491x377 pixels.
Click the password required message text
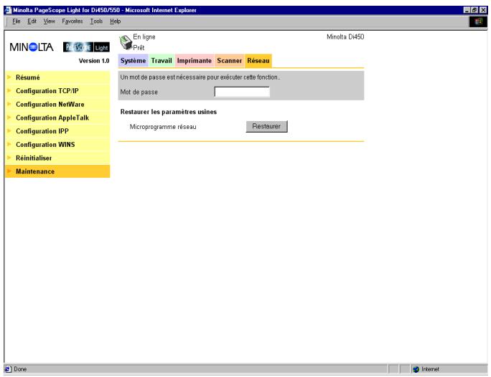[x=200, y=77]
